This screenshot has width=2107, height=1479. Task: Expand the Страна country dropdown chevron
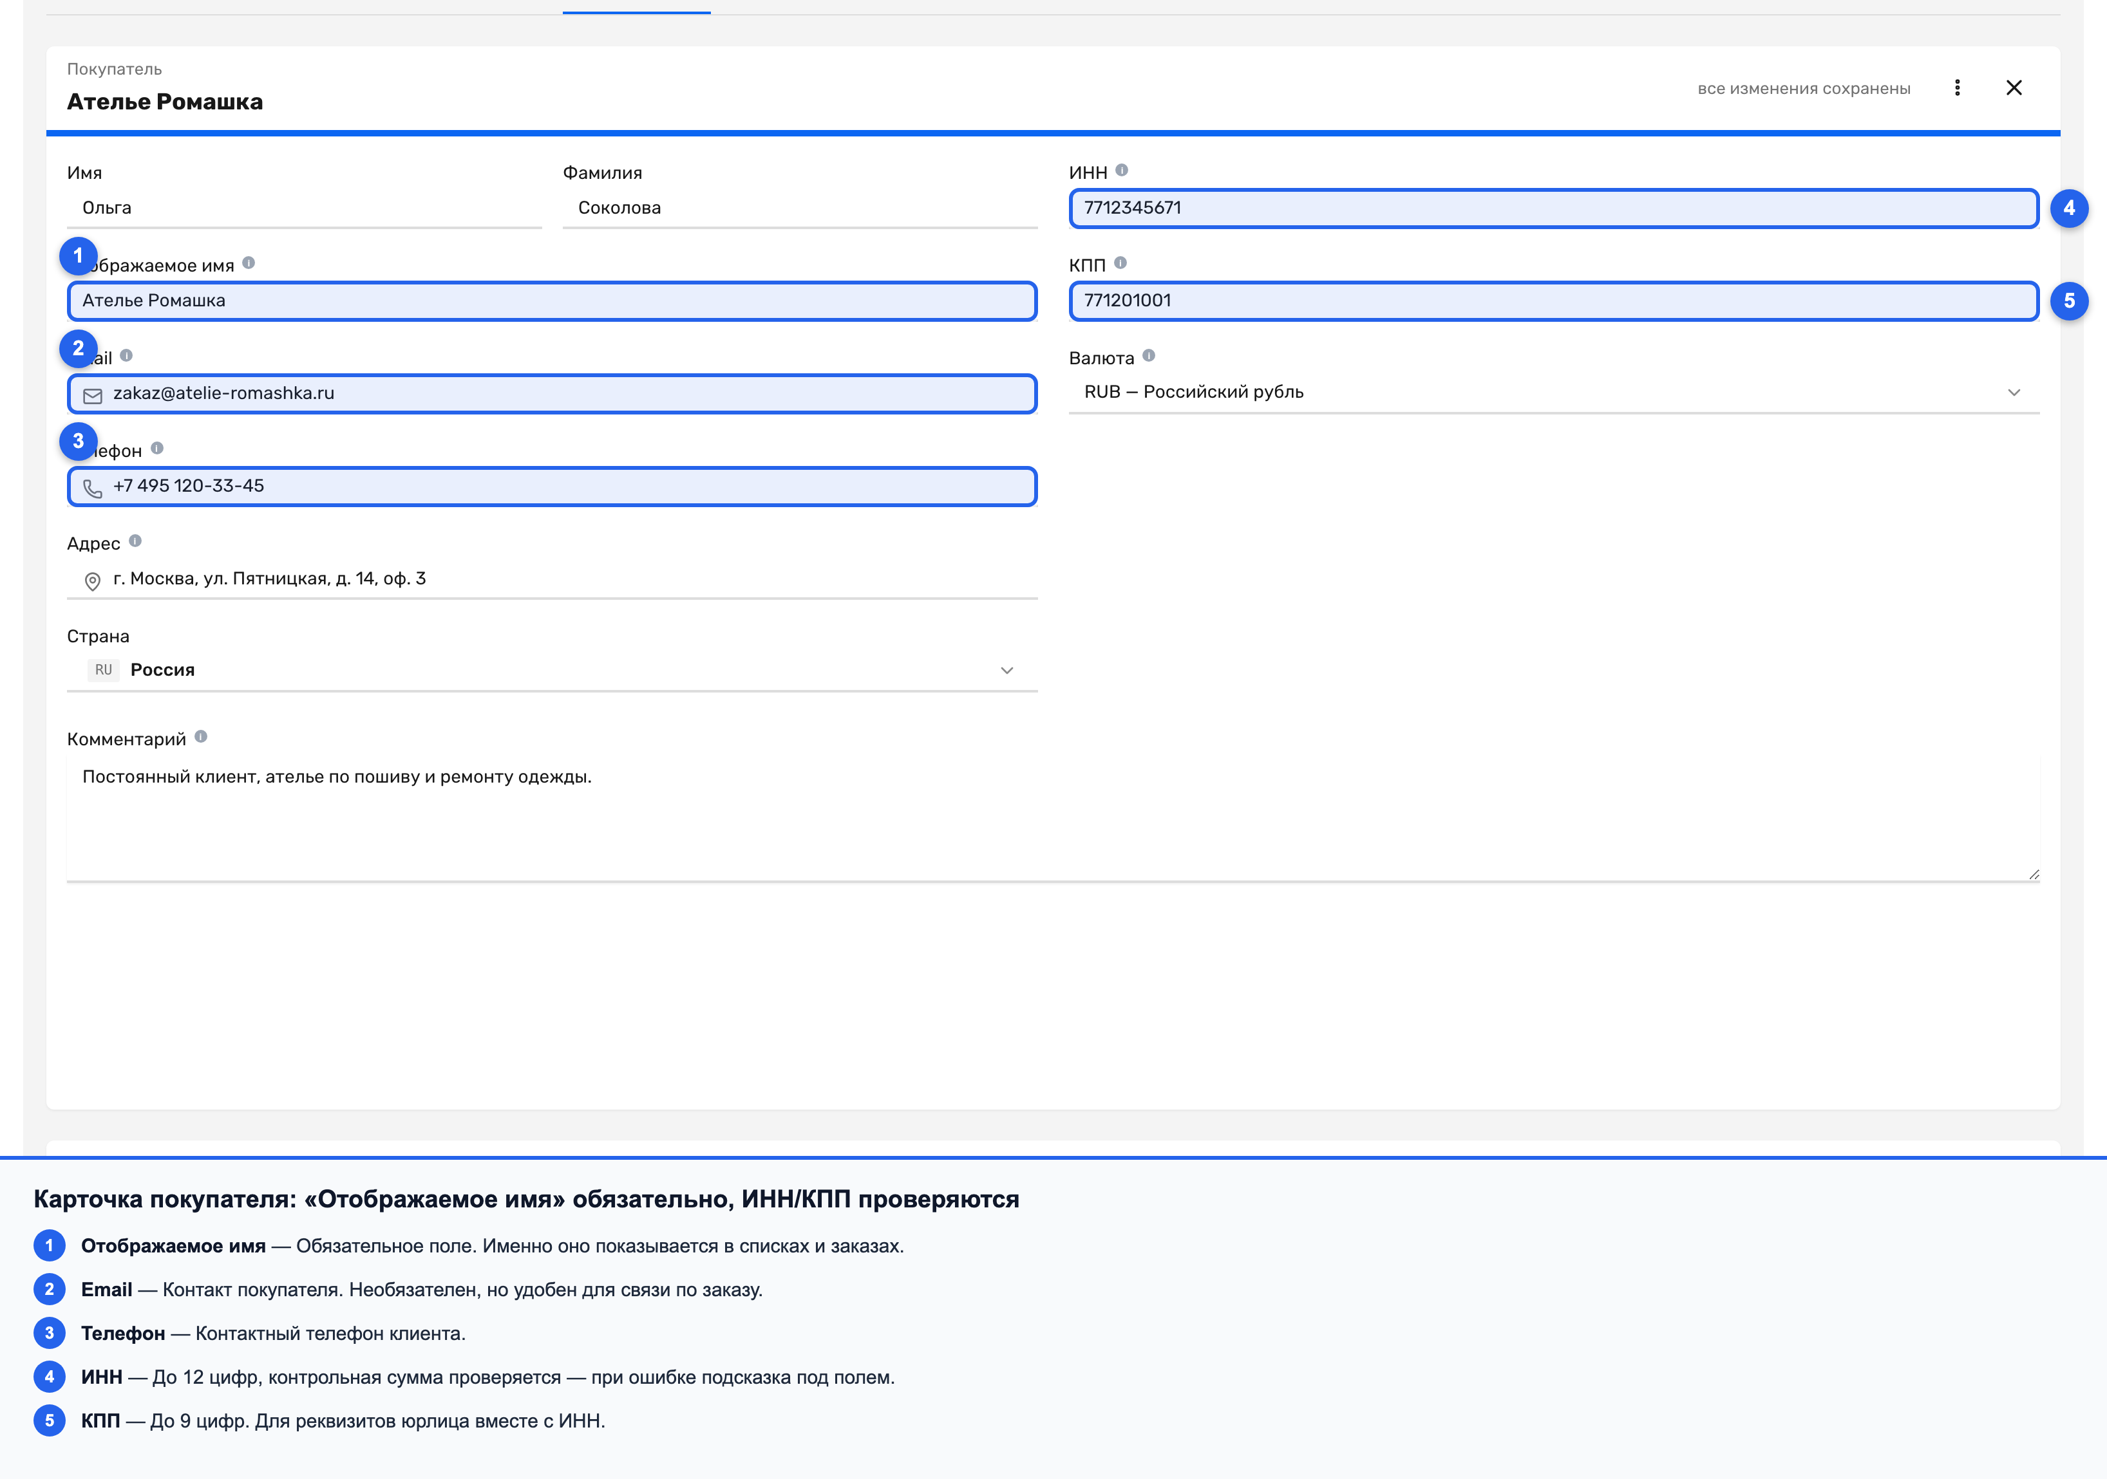coord(1006,670)
